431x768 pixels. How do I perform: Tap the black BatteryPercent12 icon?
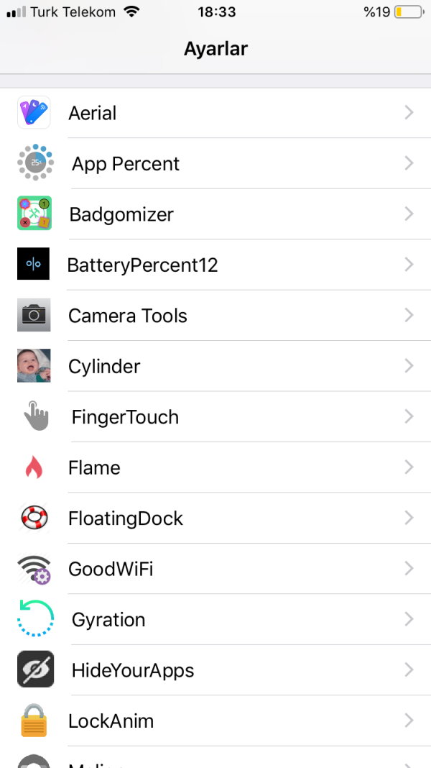[34, 265]
